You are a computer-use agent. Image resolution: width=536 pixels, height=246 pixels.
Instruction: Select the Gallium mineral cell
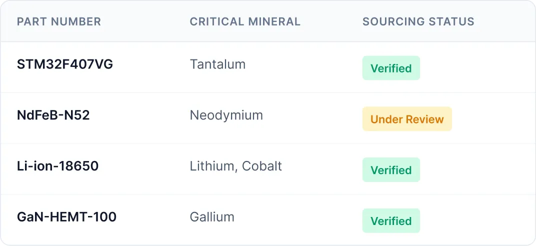pyautogui.click(x=212, y=217)
